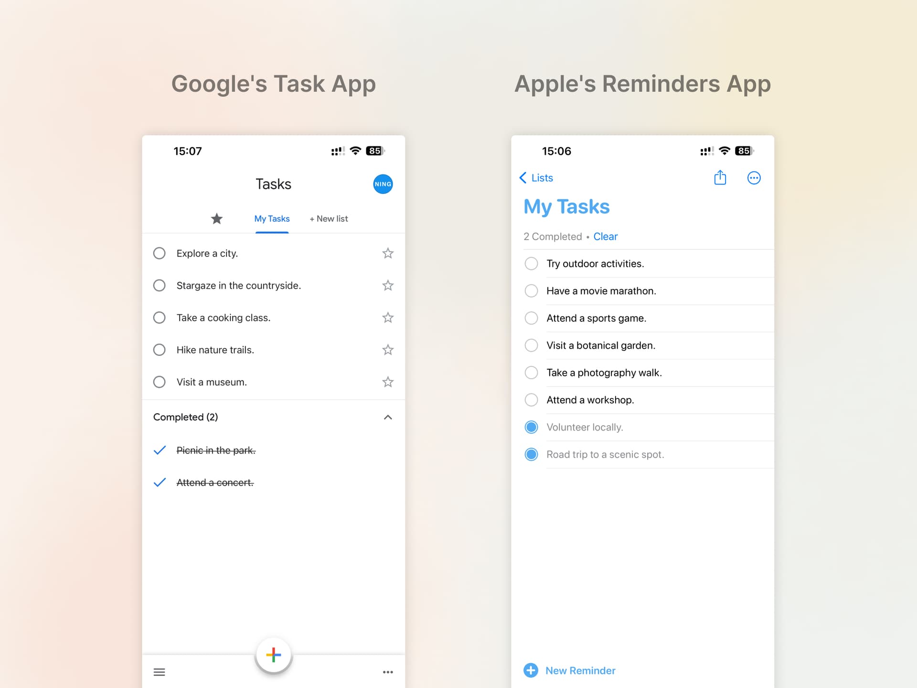Click the share icon in Apple Reminders
This screenshot has height=688, width=917.
721,178
